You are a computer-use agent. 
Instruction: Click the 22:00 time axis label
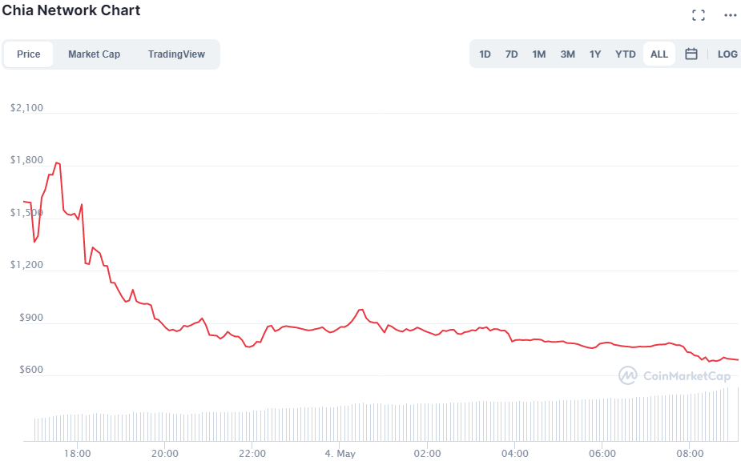[252, 454]
